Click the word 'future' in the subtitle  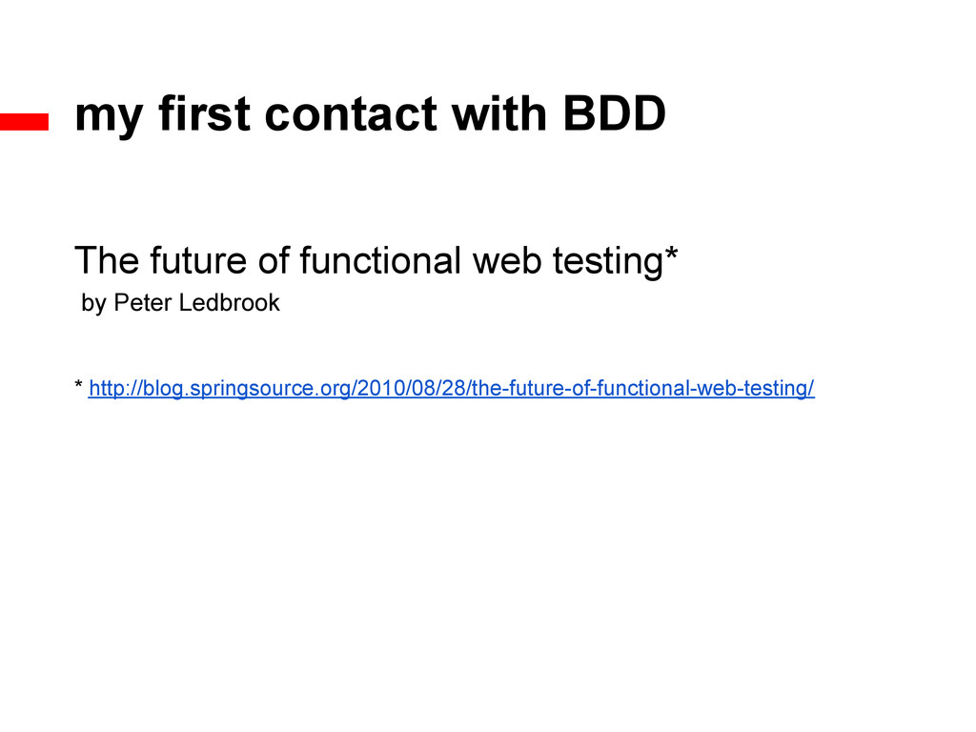[x=198, y=261]
